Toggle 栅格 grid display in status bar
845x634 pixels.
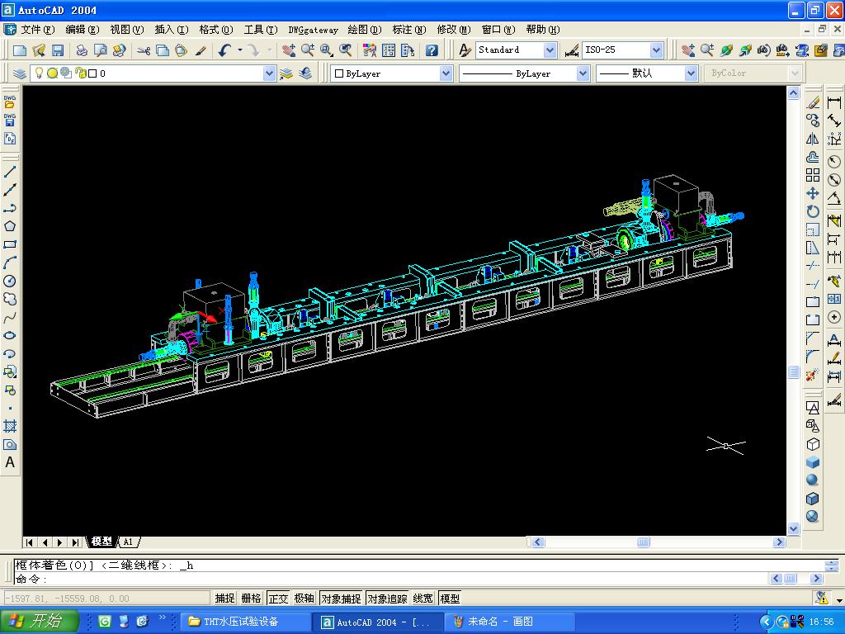(x=251, y=599)
